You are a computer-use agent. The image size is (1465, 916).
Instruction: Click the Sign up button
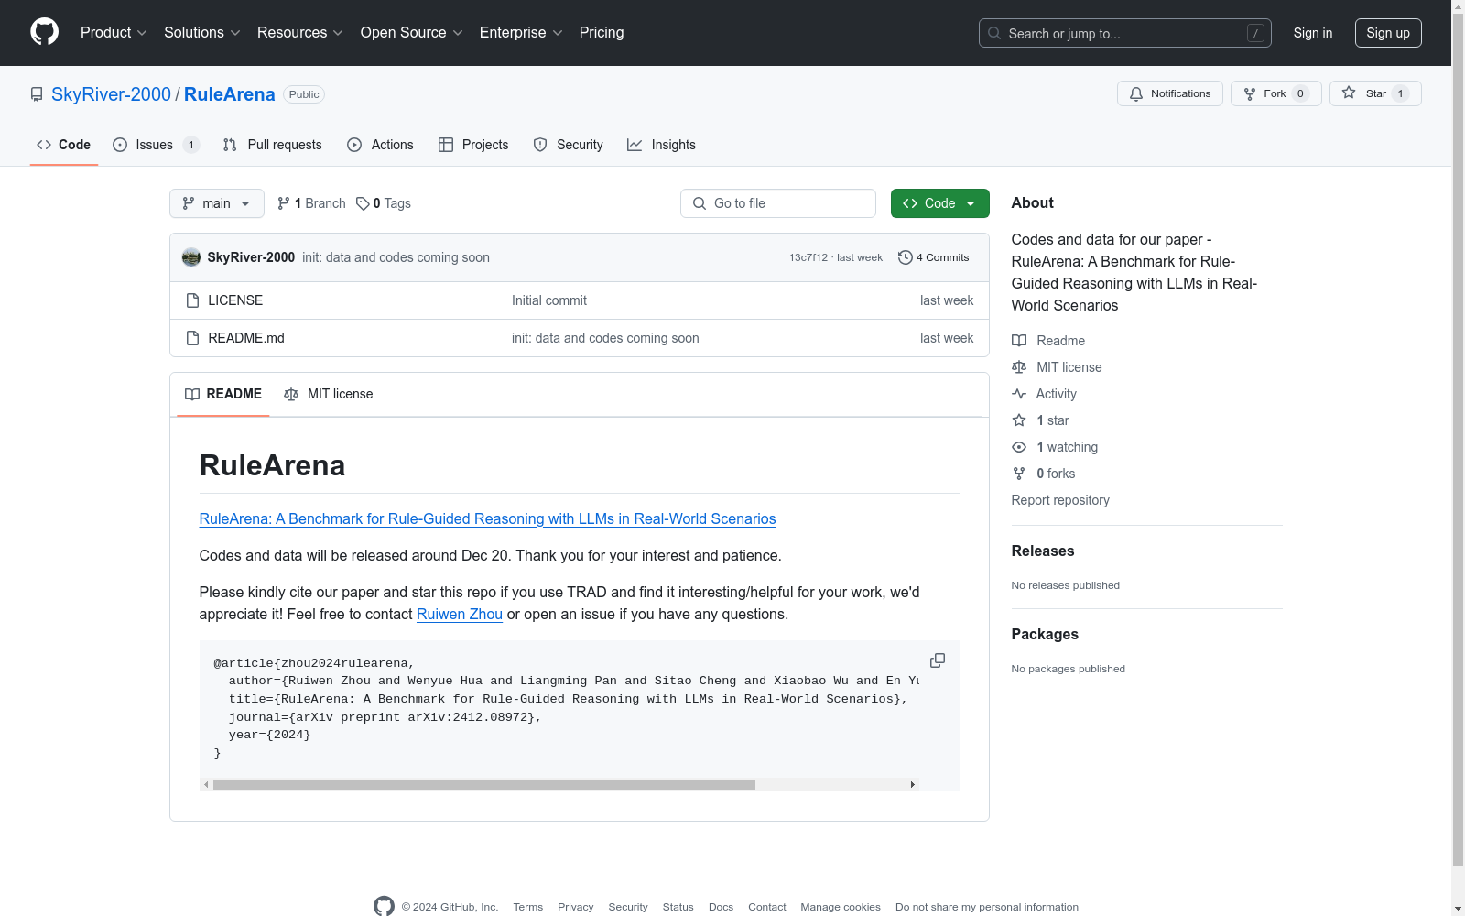pos(1388,33)
